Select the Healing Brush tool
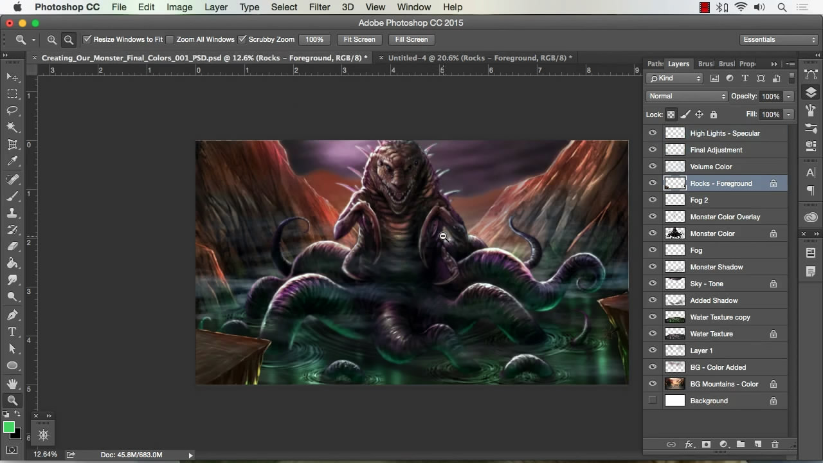 point(12,179)
